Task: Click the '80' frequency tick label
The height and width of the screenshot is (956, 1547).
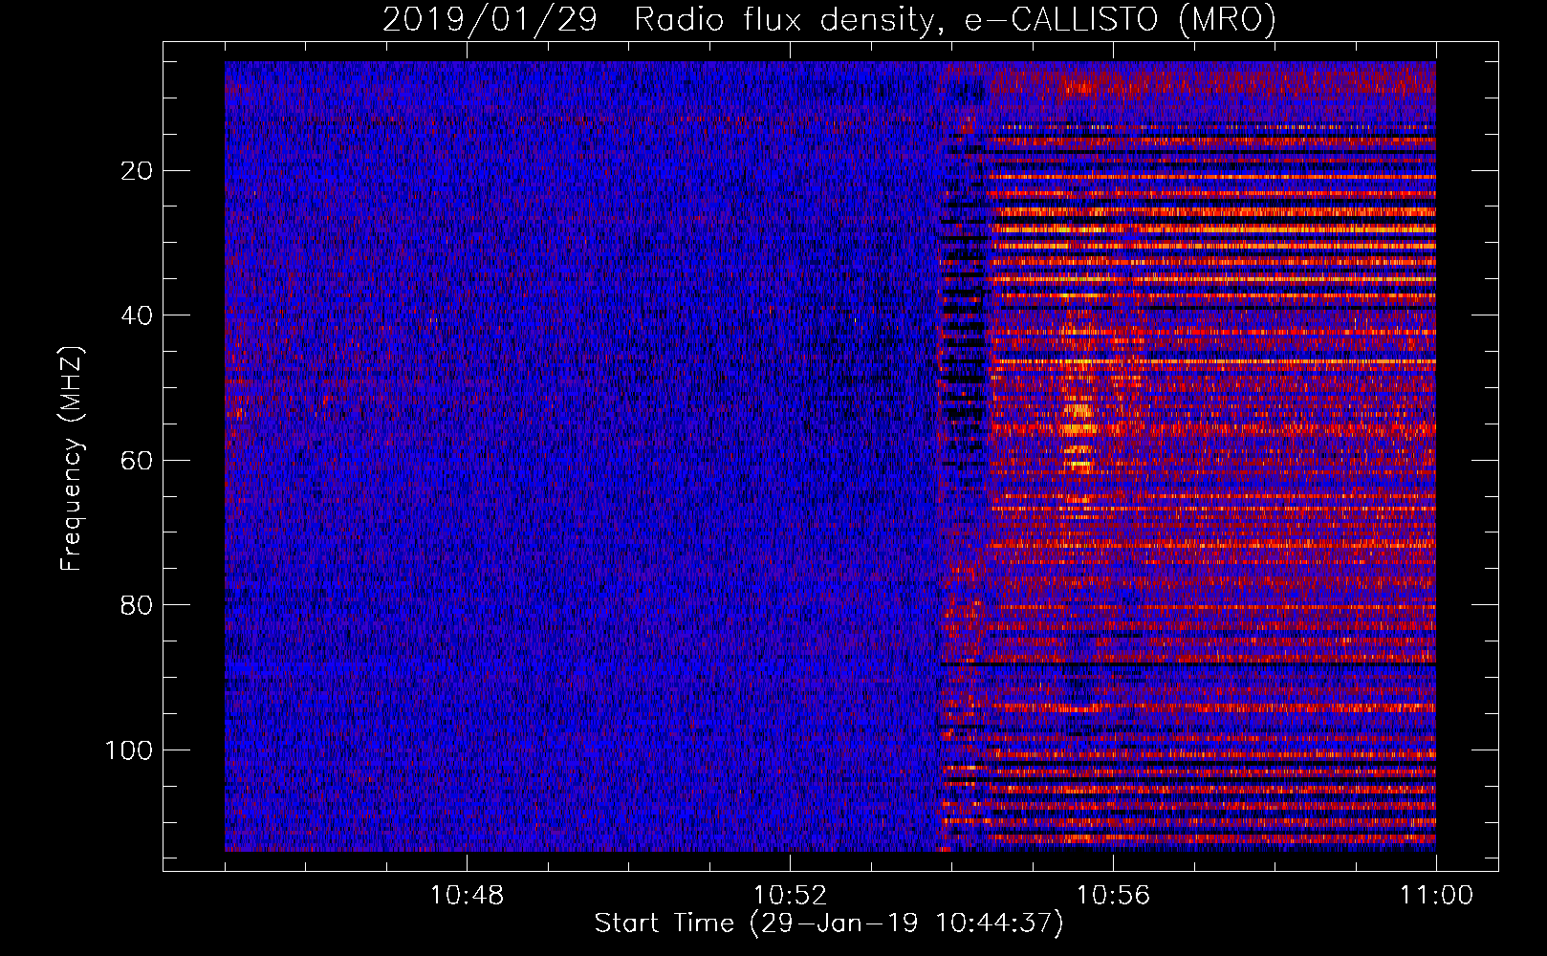Action: tap(137, 605)
